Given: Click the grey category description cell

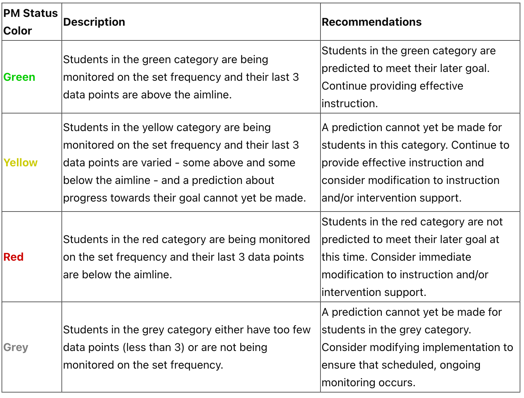Looking at the screenshot, I should tap(191, 347).
